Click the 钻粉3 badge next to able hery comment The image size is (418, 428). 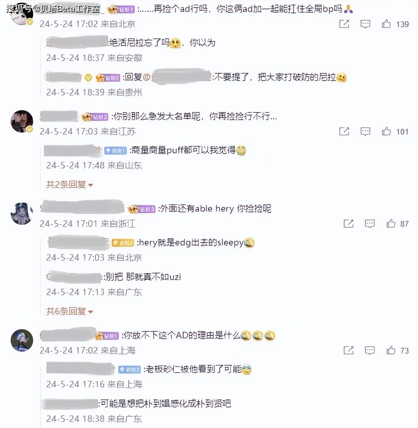(142, 209)
